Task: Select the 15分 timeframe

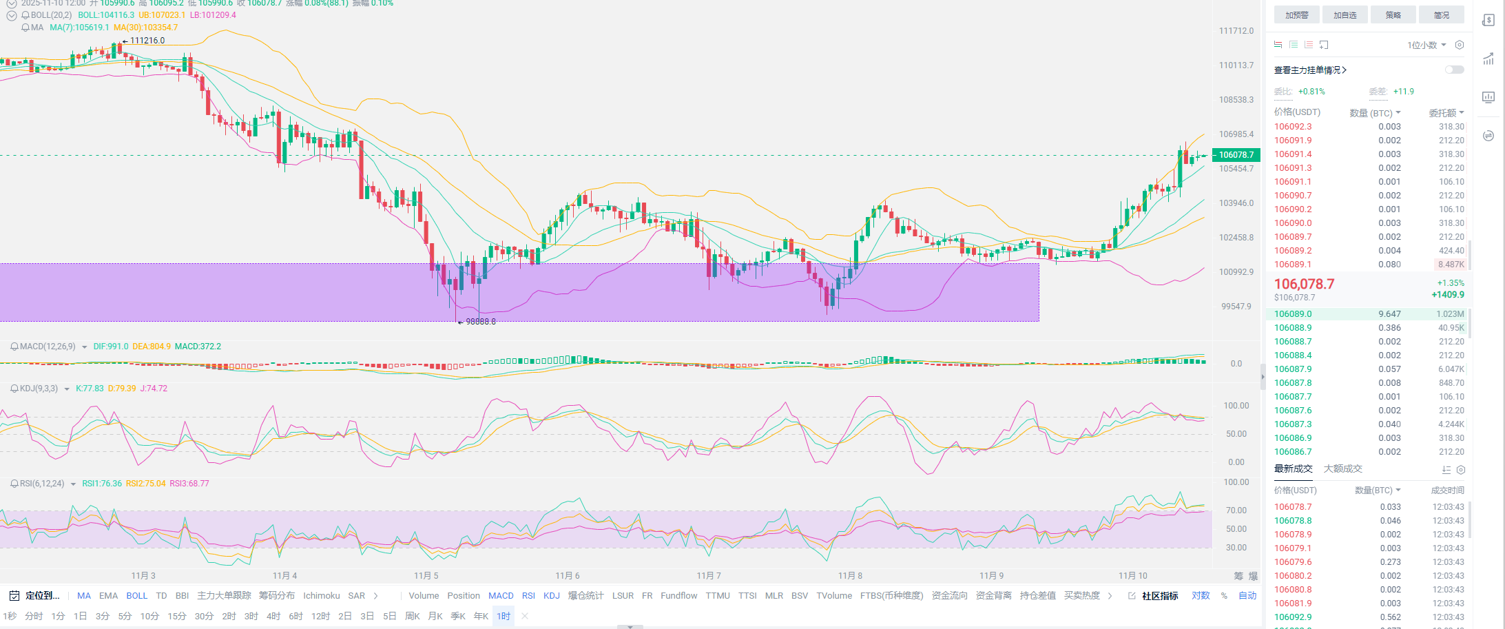Action: coord(177,616)
